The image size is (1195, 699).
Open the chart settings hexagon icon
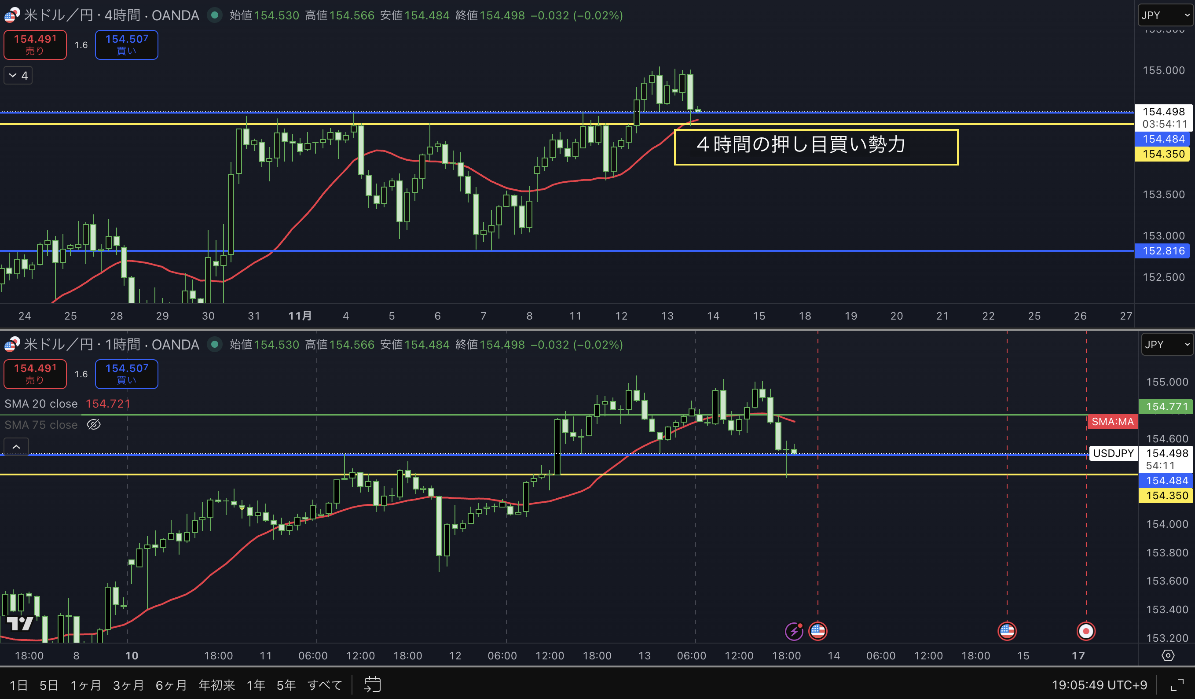1167,655
